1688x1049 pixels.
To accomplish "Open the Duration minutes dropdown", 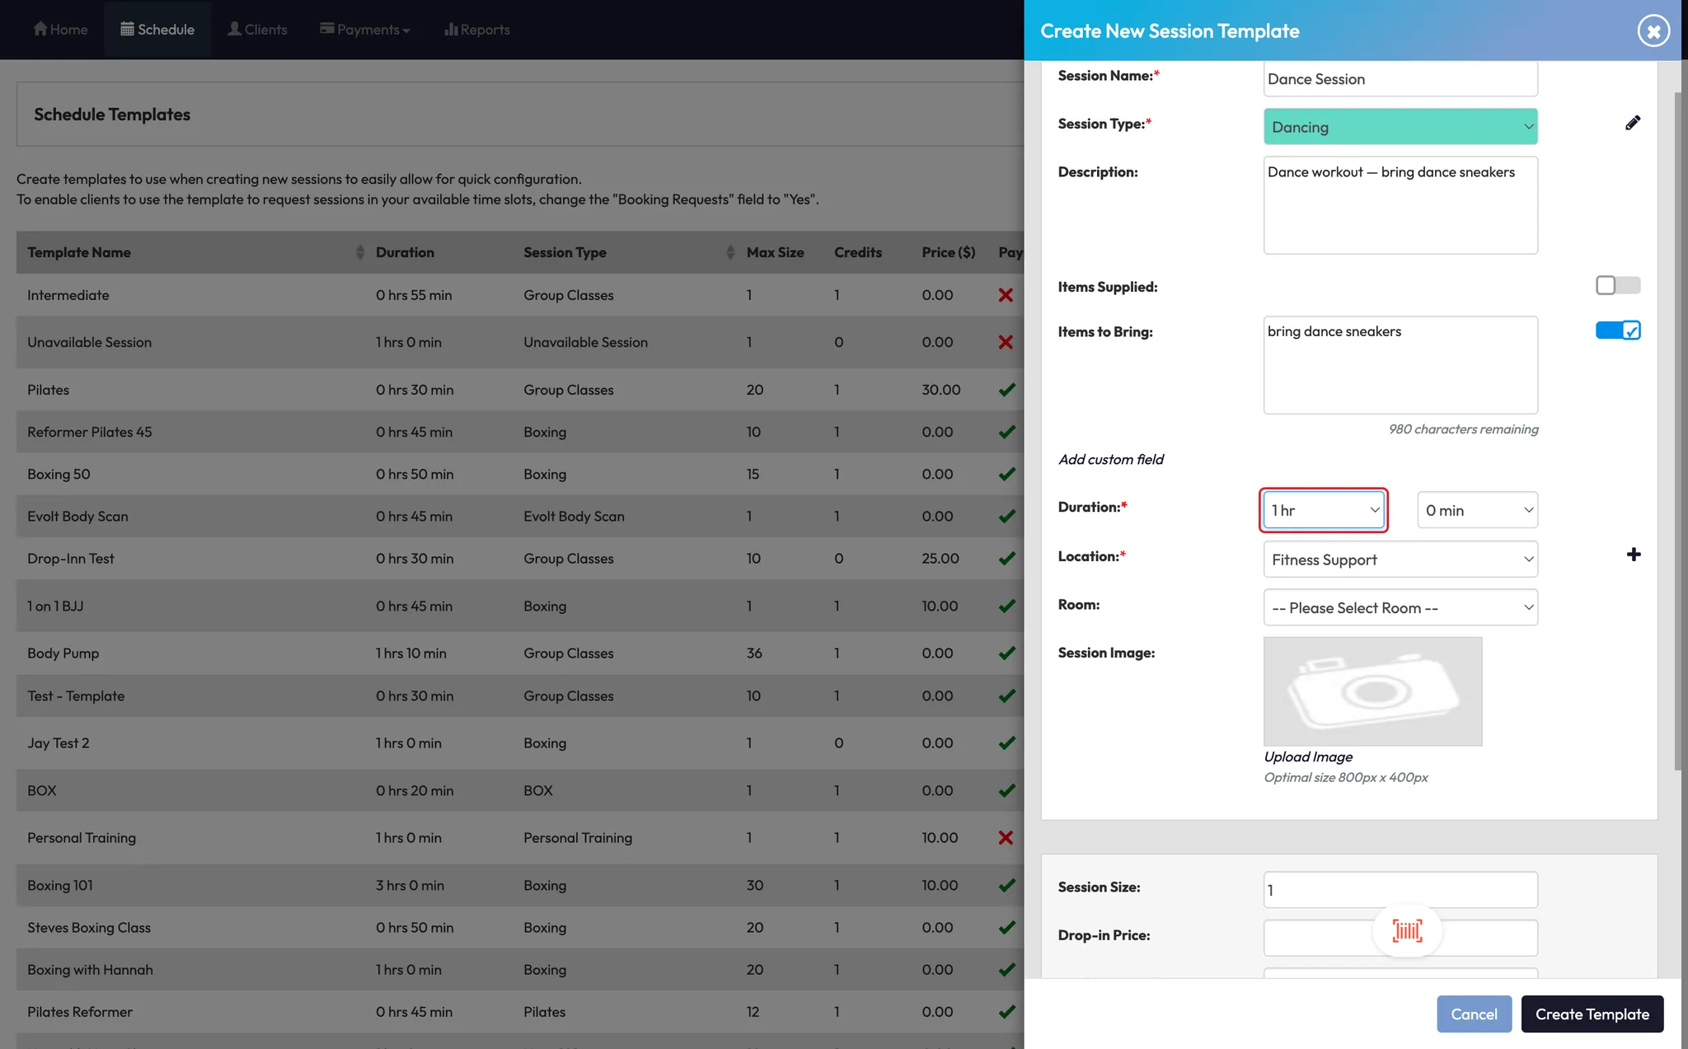I will (1477, 510).
